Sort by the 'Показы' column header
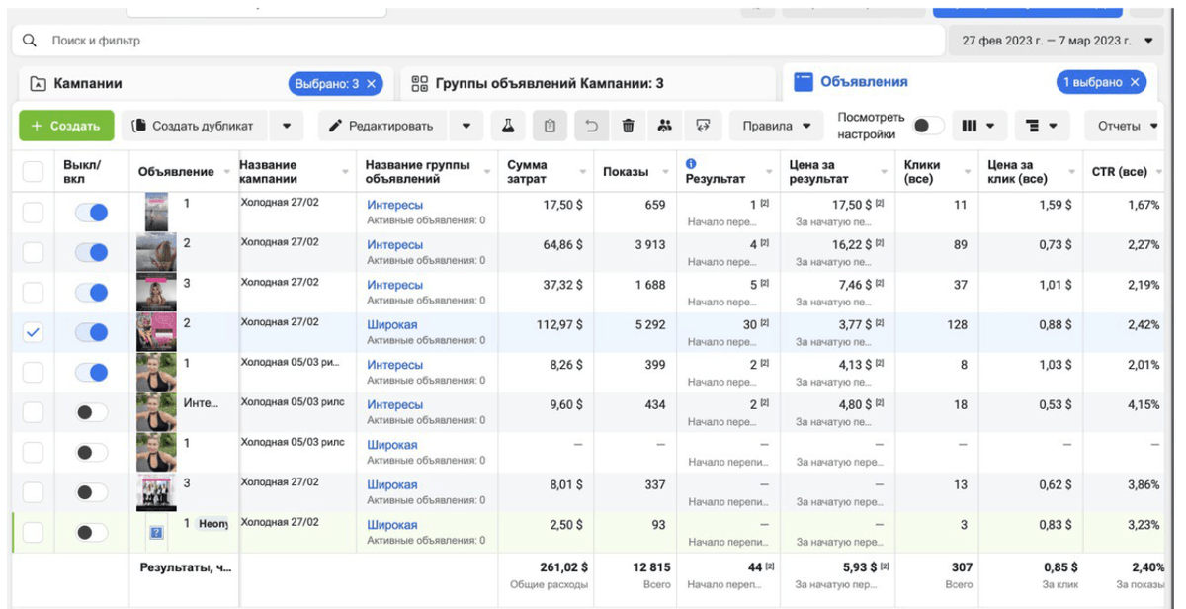This screenshot has height=609, width=1186. tap(635, 172)
